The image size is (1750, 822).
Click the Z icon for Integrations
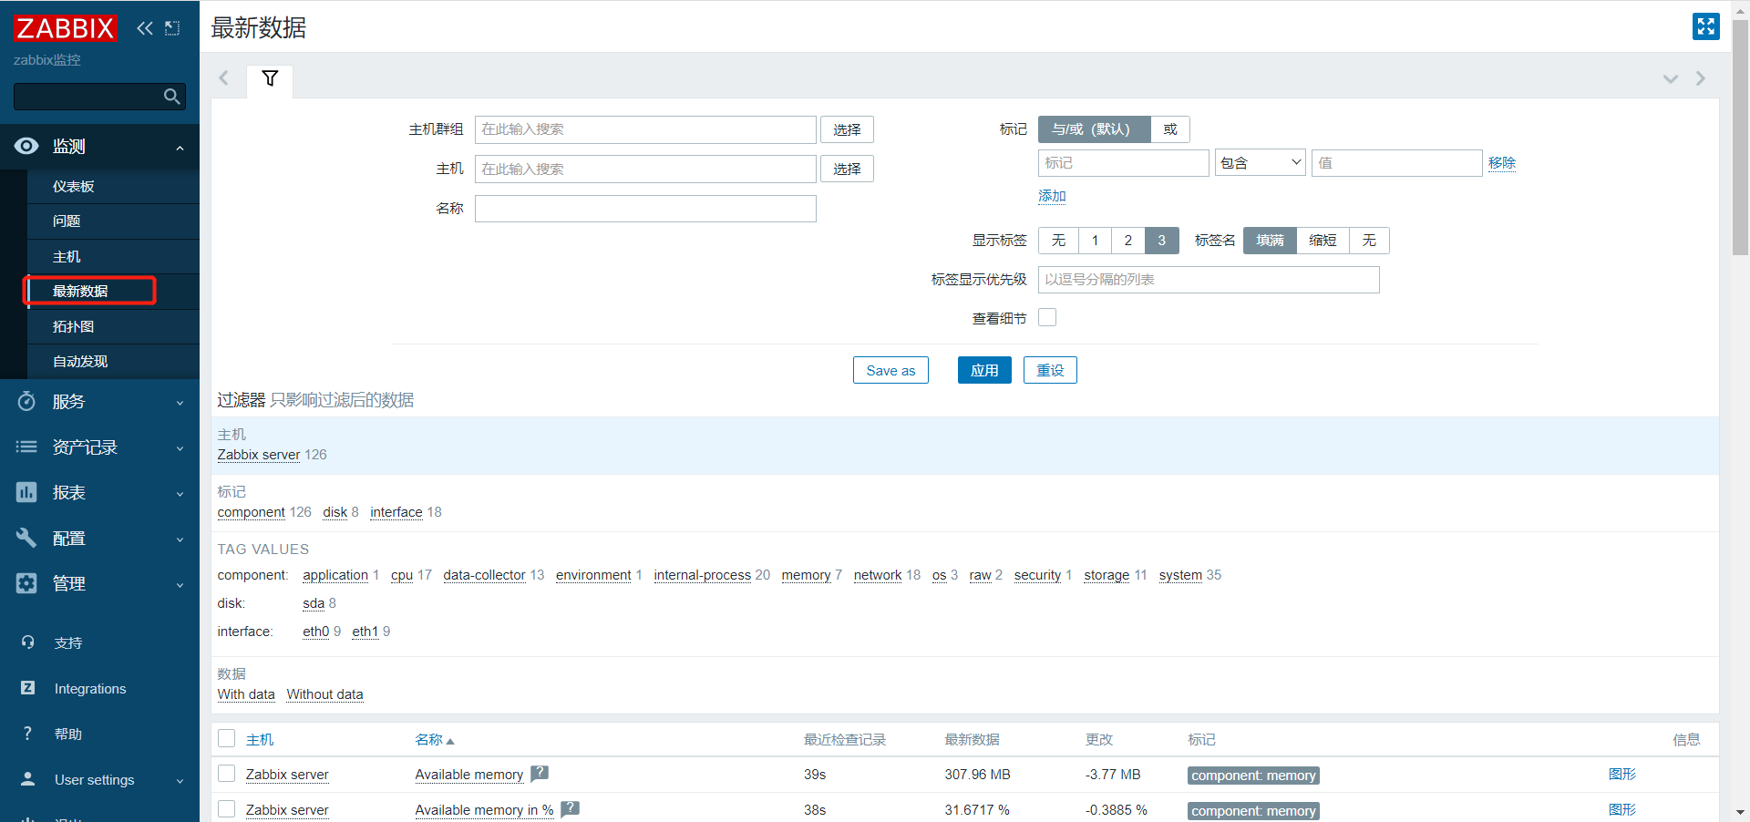[x=28, y=688]
